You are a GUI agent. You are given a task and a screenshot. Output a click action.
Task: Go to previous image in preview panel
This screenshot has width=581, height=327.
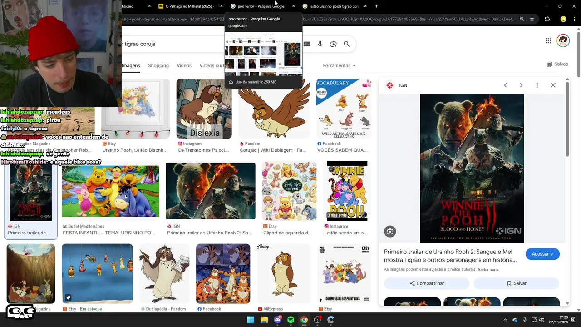(x=505, y=85)
